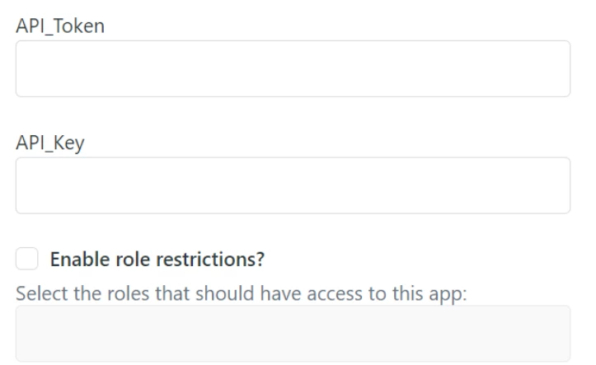Image resolution: width=596 pixels, height=365 pixels.
Task: Toggle role restrictions on via the checkbox
Action: tap(27, 259)
